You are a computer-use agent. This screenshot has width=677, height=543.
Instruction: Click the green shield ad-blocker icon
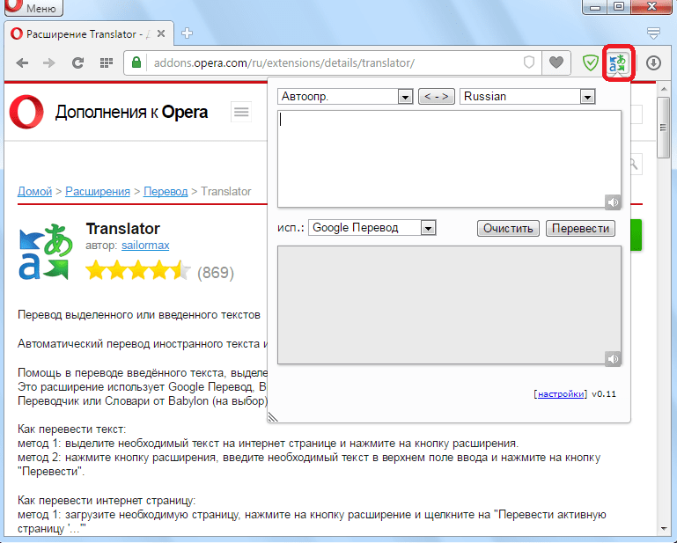pyautogui.click(x=591, y=62)
